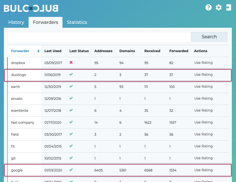Viewport: 236px width, 182px height.
Task: Click the date 11/06/2019 in duolingo row
Action: click(52, 75)
